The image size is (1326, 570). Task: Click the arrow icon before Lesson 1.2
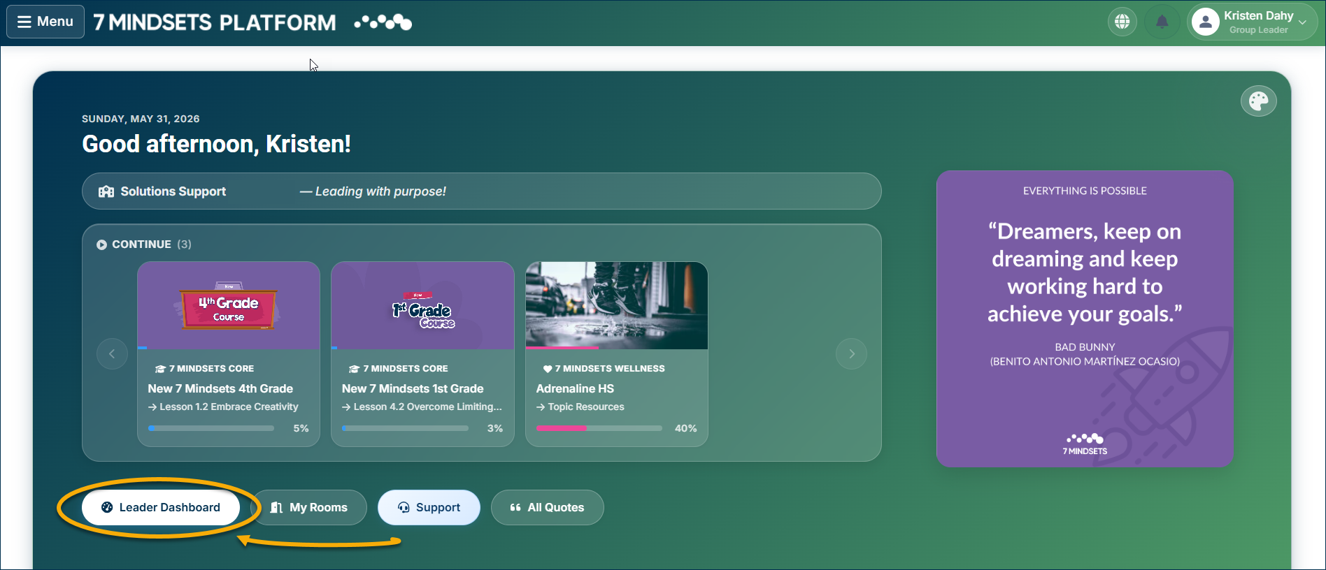pos(152,407)
